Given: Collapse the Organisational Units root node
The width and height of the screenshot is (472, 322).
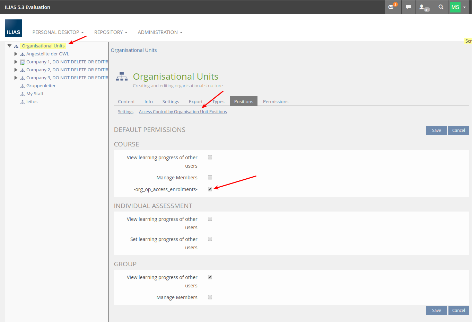Looking at the screenshot, I should tap(10, 46).
